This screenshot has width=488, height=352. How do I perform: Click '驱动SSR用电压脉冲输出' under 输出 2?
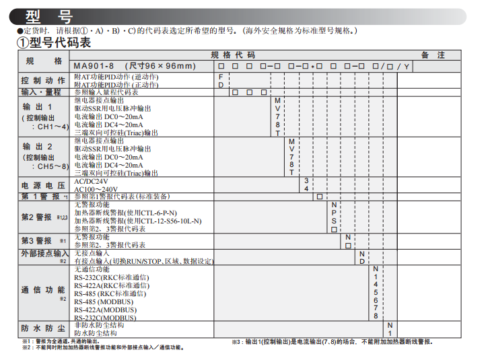(112, 149)
